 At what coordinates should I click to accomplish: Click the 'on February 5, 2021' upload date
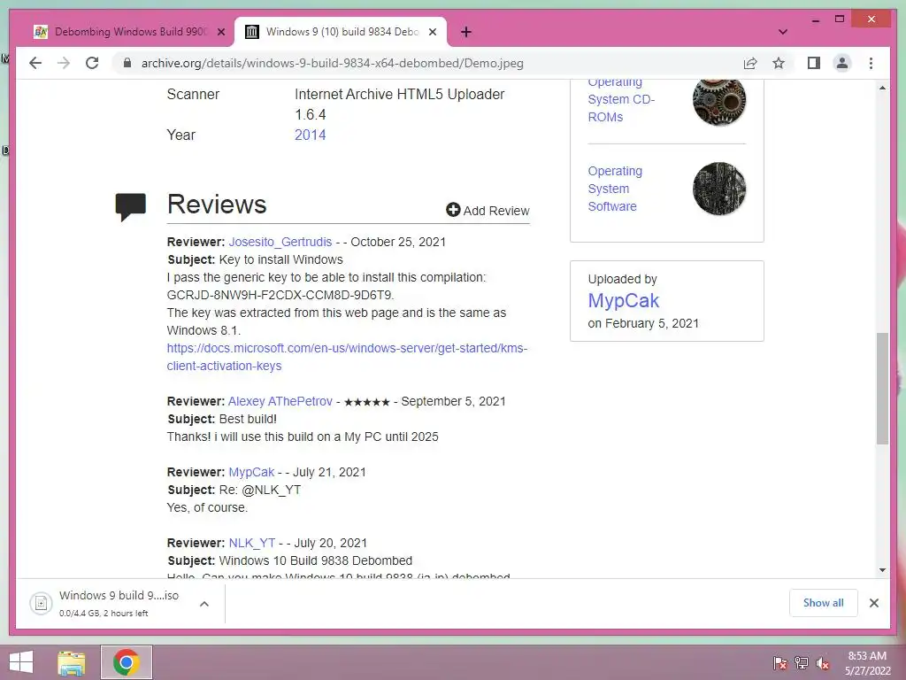(643, 323)
